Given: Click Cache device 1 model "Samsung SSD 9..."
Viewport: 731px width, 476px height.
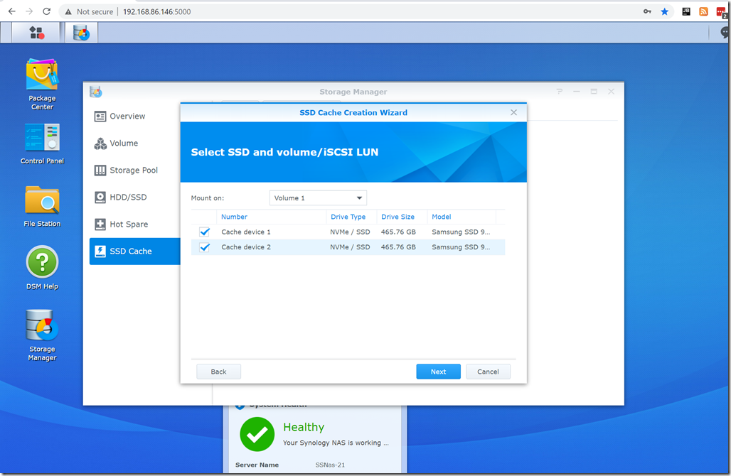Looking at the screenshot, I should [461, 232].
